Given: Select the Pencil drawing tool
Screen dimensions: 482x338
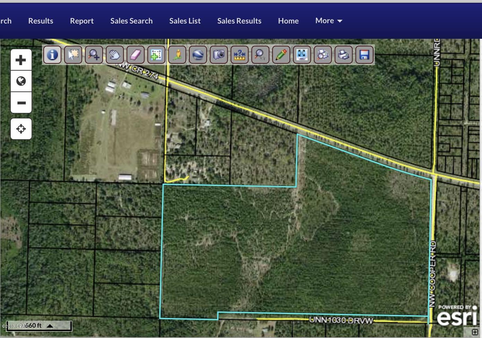Looking at the screenshot, I should coord(281,55).
